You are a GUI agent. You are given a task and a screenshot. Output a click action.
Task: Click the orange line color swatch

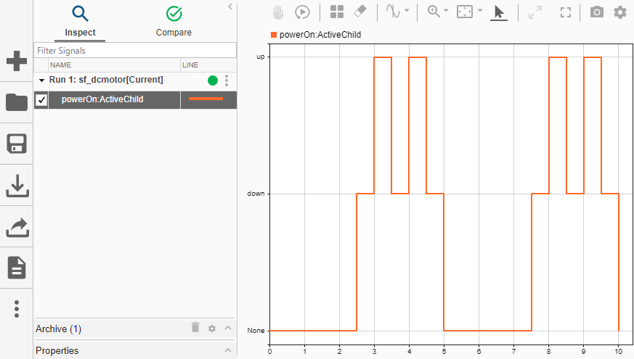206,99
